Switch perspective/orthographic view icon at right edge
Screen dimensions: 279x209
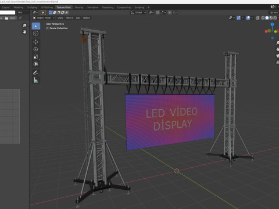(278, 62)
